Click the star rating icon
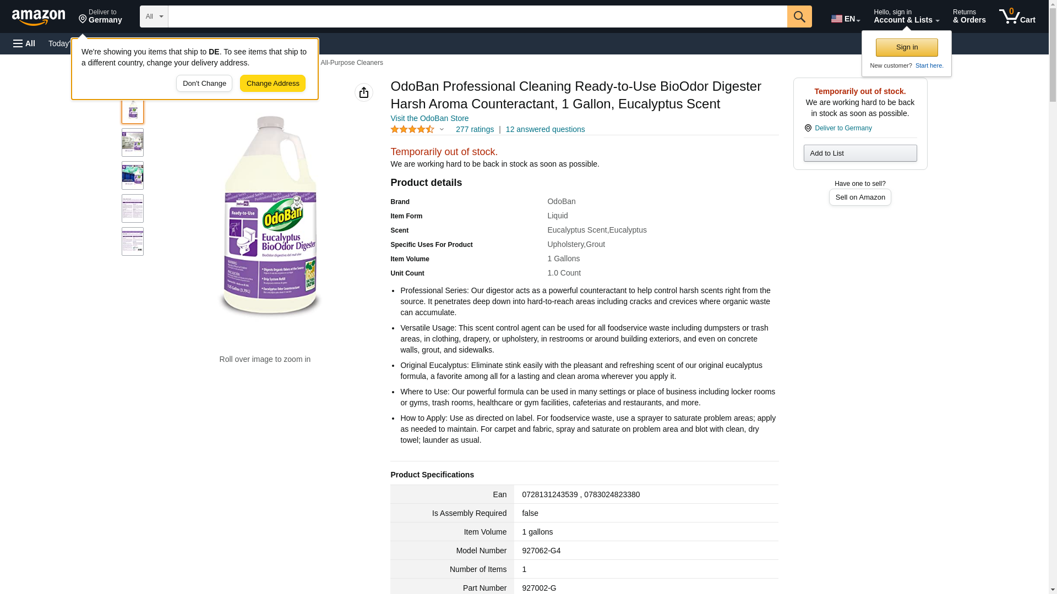 412,129
